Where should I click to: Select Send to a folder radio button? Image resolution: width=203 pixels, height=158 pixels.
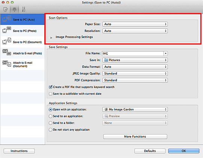pyautogui.click(x=50, y=123)
